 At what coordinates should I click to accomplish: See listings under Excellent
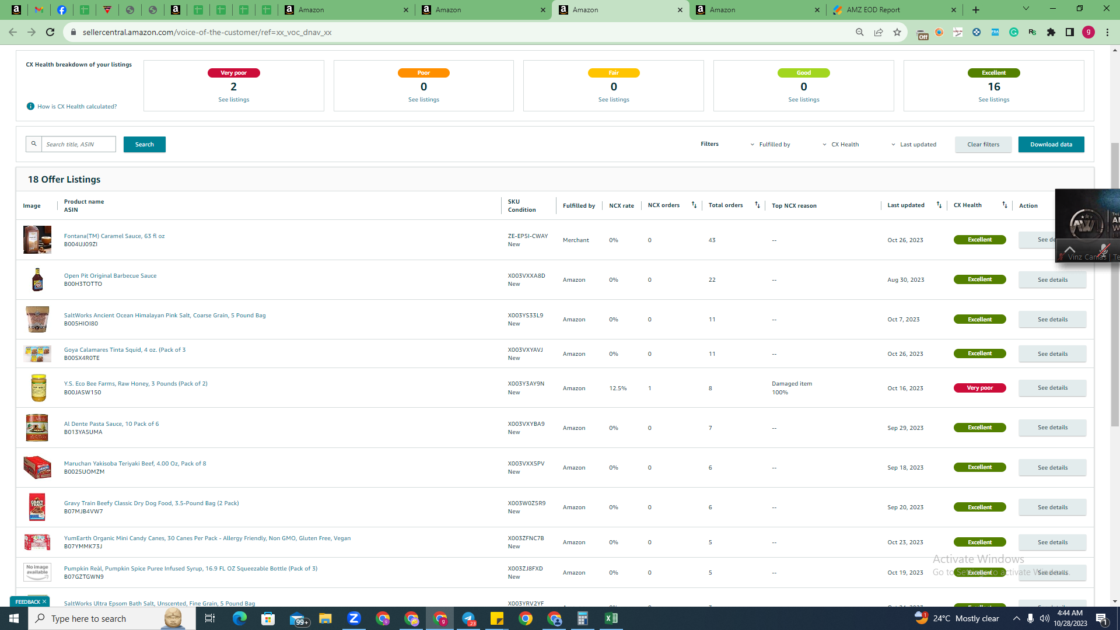[993, 100]
